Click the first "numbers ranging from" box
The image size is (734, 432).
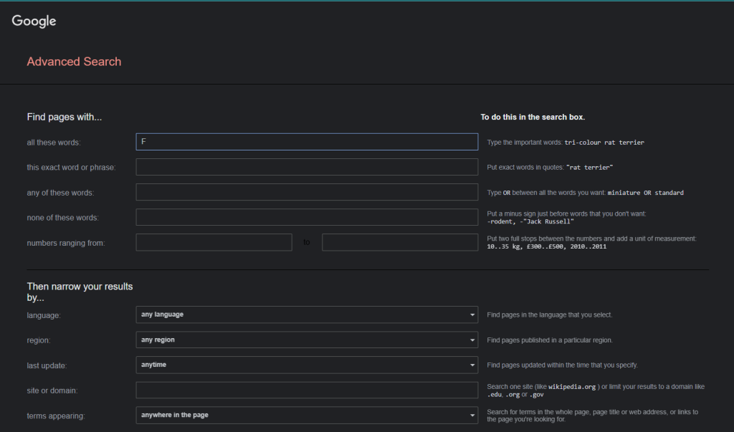(x=214, y=242)
